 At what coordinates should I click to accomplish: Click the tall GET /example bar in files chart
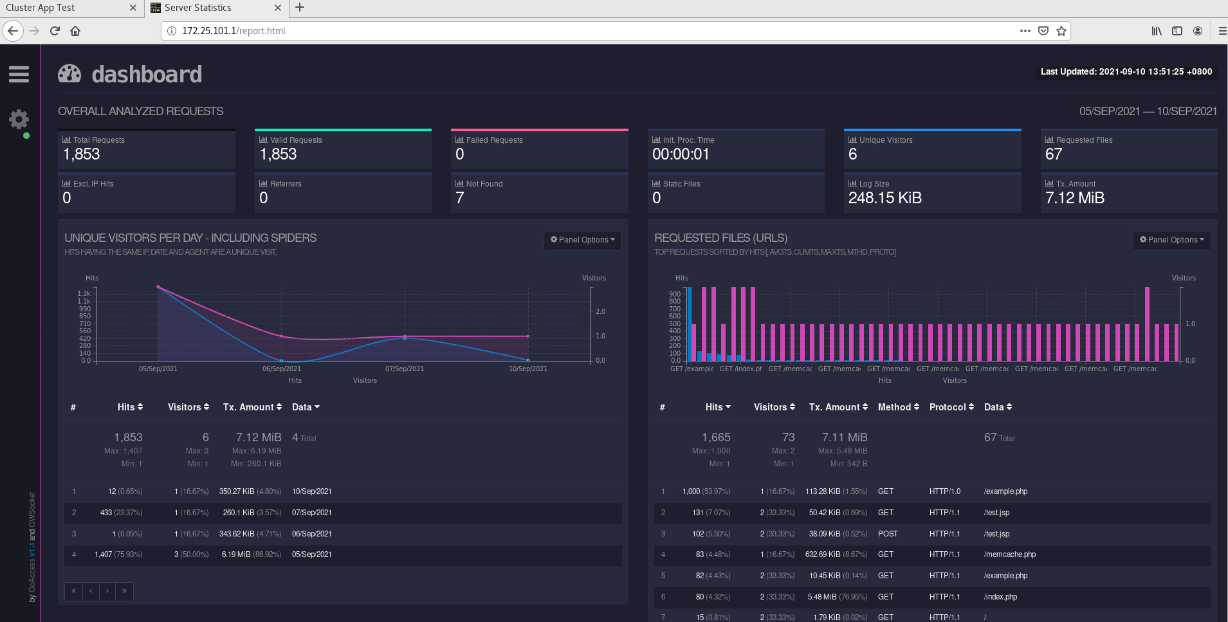[690, 324]
